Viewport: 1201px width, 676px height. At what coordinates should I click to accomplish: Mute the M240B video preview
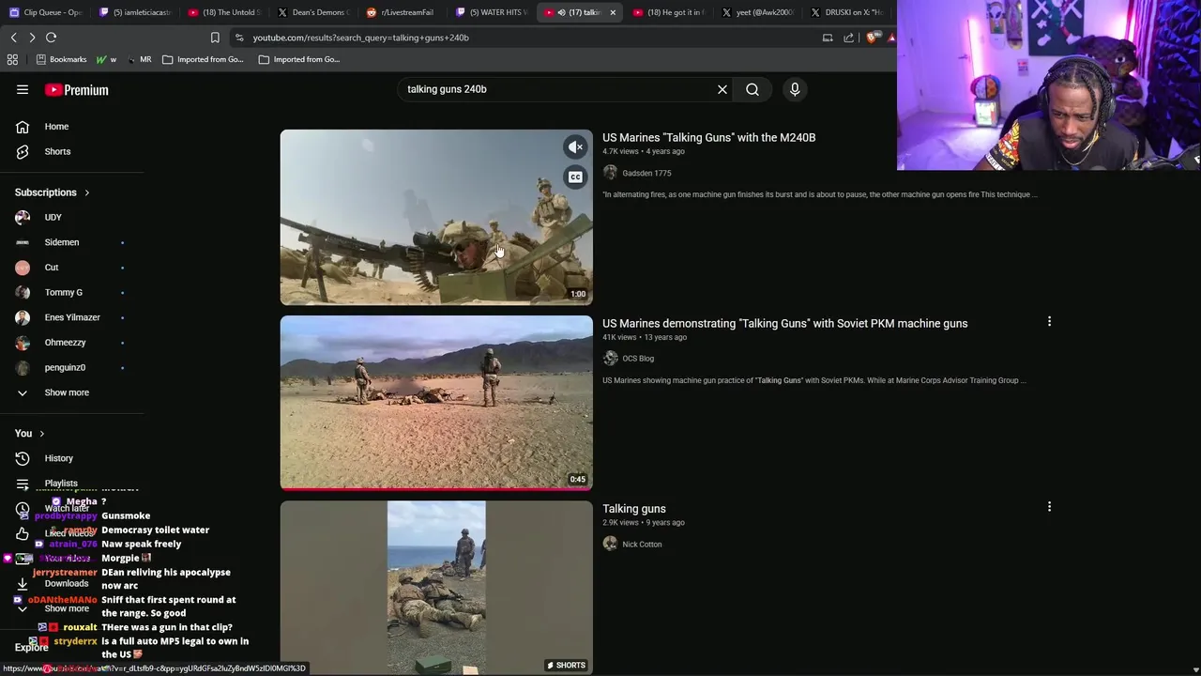click(x=575, y=146)
